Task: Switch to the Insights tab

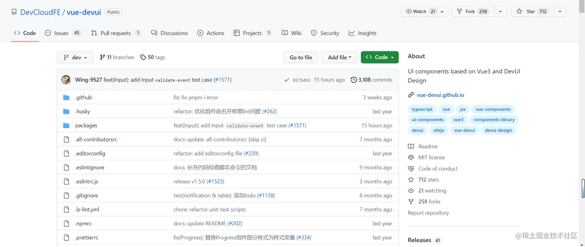Action: (363, 33)
